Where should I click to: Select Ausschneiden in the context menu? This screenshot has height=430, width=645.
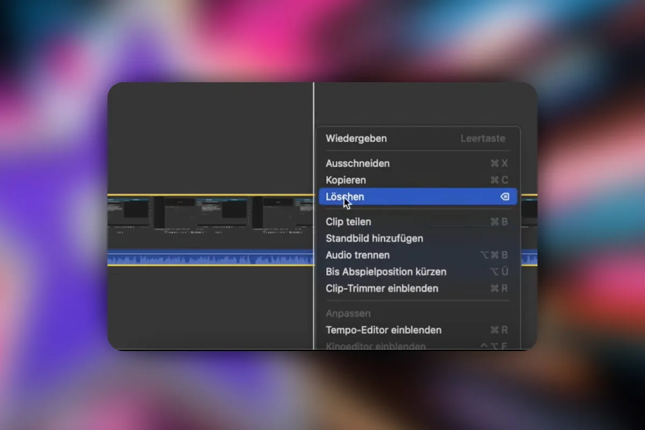418,163
